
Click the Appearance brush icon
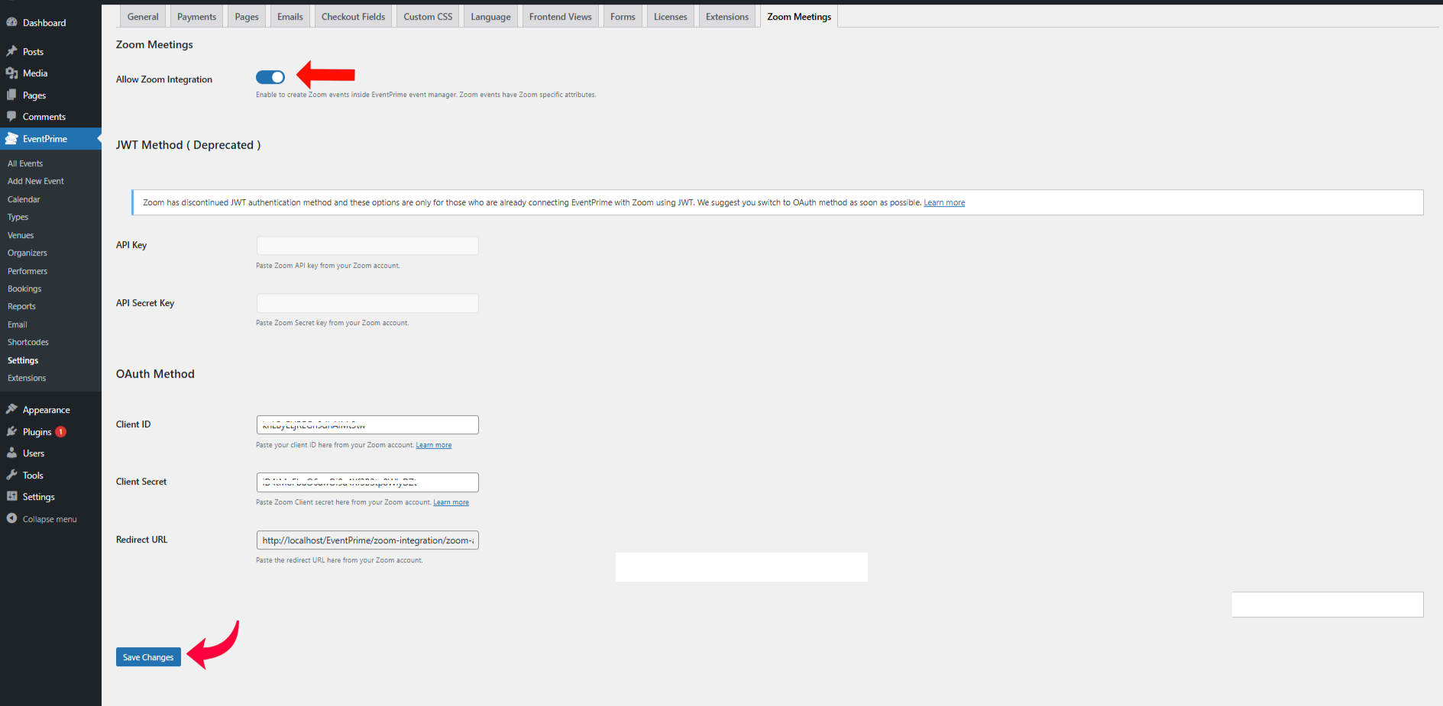[11, 409]
